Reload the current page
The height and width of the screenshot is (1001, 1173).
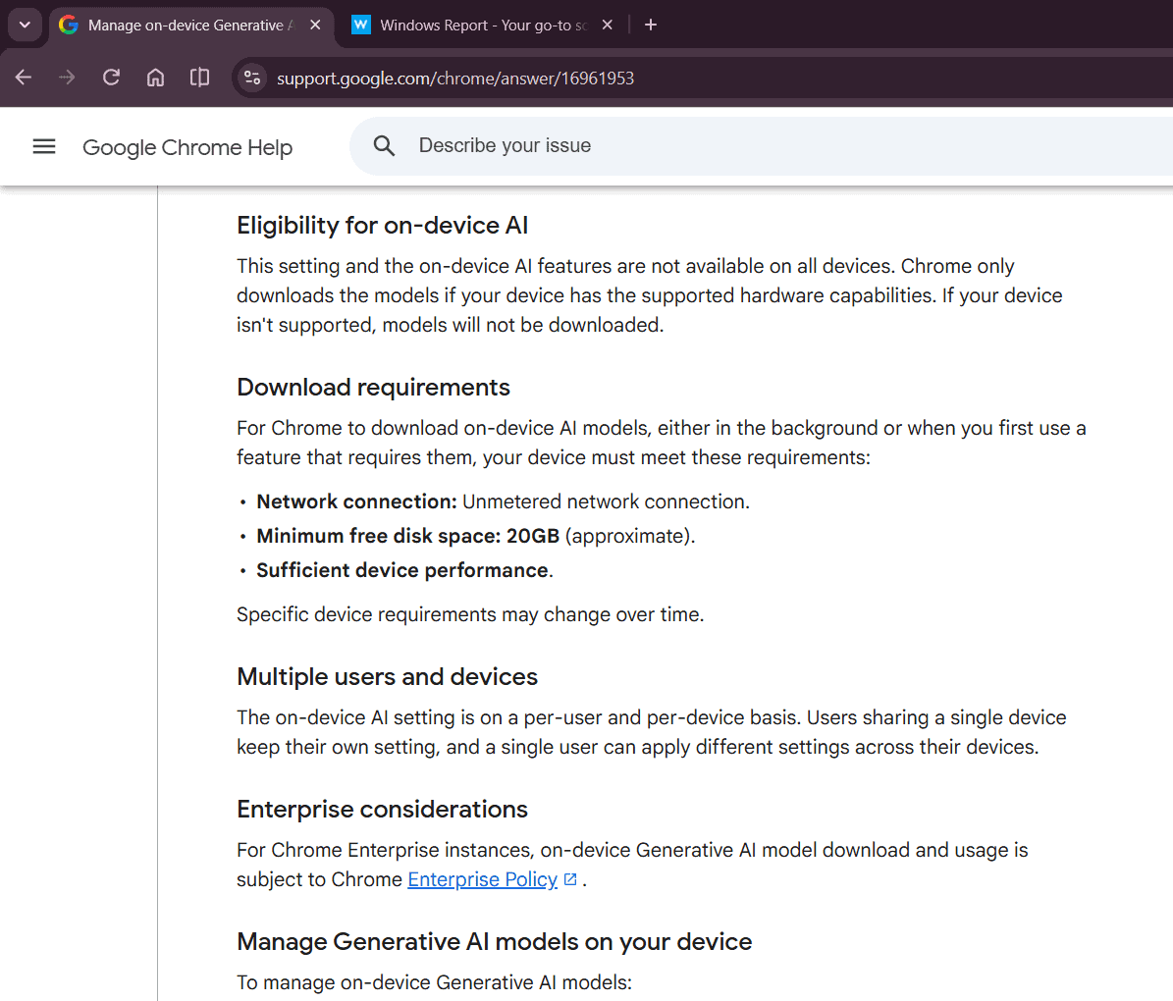click(x=112, y=78)
